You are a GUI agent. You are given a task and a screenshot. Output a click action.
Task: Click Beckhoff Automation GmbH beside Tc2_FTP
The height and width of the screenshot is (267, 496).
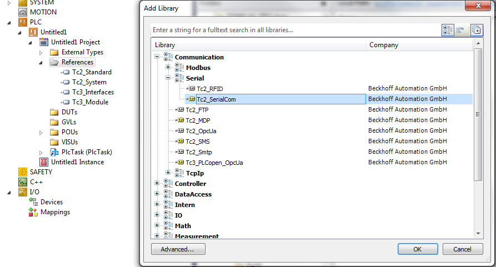[x=408, y=109]
